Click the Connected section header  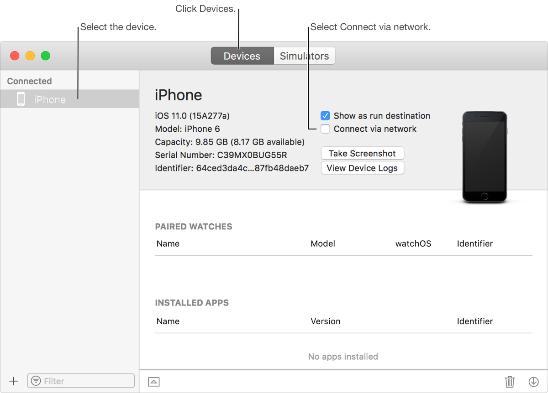29,81
